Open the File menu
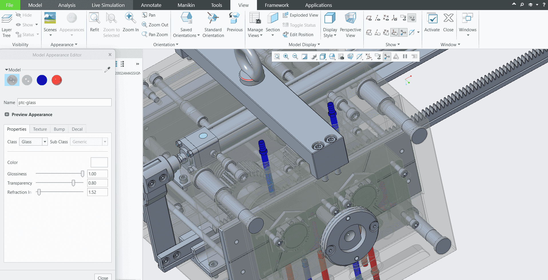 pyautogui.click(x=9, y=5)
